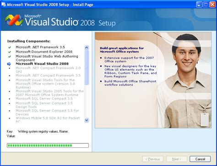Select 'Microsoft SQL Server Compact 3.5' entry
This screenshot has height=166, width=217.
tap(44, 99)
